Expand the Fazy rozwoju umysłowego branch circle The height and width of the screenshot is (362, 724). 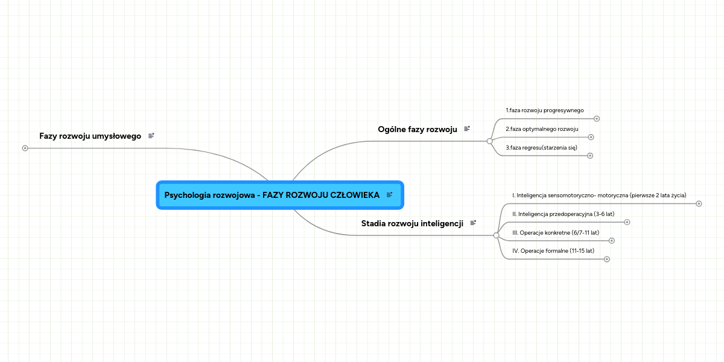point(25,148)
